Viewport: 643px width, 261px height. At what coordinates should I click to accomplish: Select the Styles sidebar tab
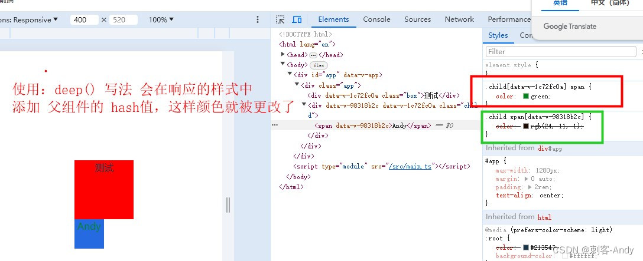[498, 35]
